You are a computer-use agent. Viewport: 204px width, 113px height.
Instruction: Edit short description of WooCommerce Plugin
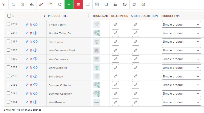pos(135,50)
